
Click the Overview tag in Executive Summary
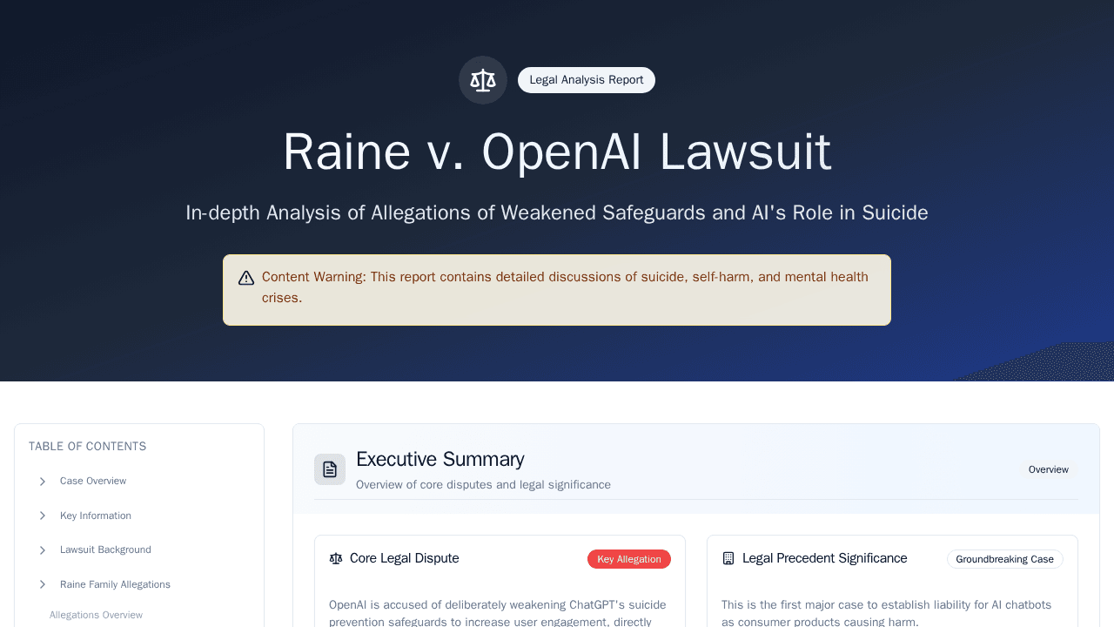[1048, 469]
